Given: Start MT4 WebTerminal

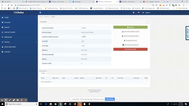Looking at the screenshot, I should [130, 32].
